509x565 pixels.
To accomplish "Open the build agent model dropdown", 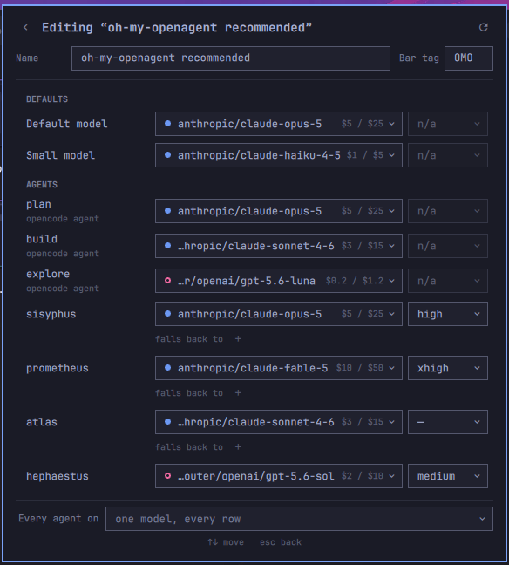I will (x=278, y=246).
